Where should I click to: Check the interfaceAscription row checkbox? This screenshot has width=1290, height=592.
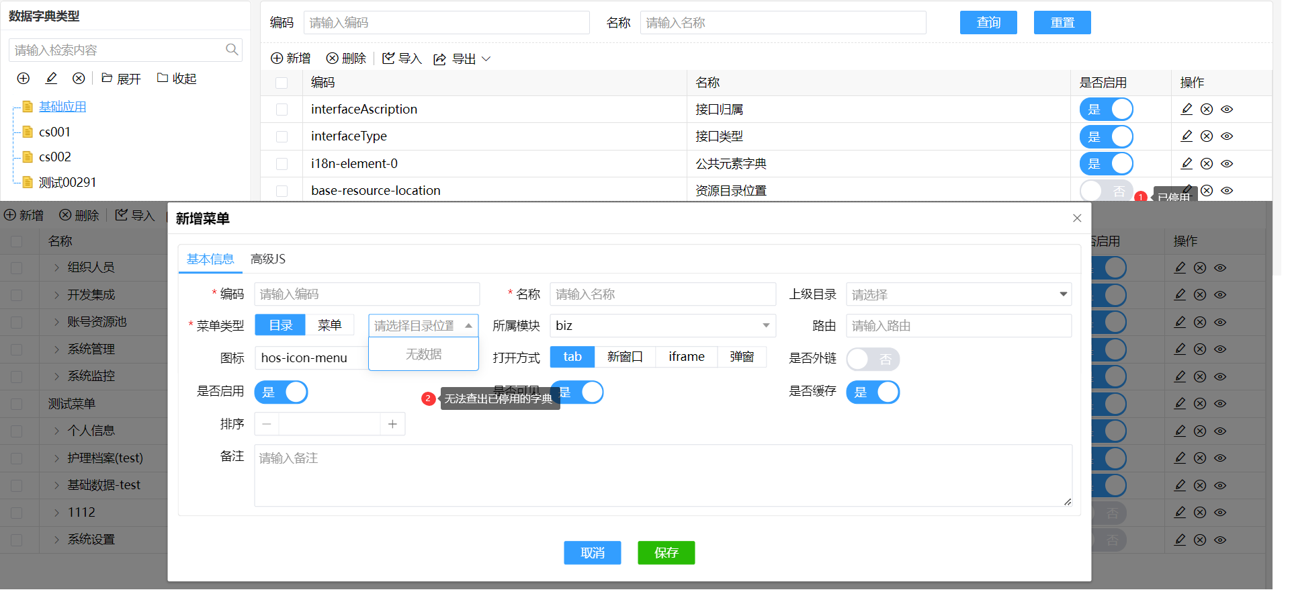[x=282, y=110]
